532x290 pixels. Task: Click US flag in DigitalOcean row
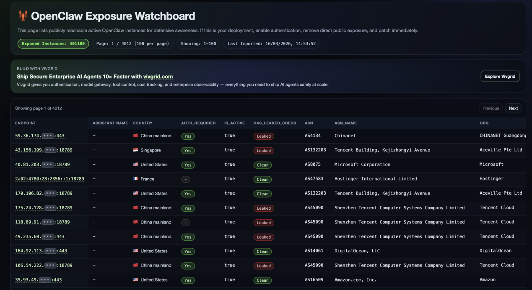(135, 251)
